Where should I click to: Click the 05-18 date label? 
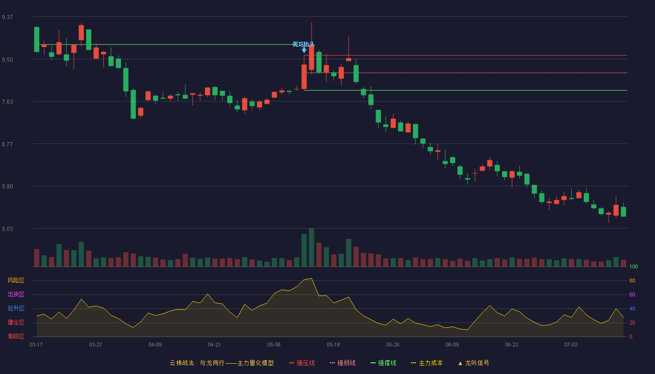[x=333, y=345]
